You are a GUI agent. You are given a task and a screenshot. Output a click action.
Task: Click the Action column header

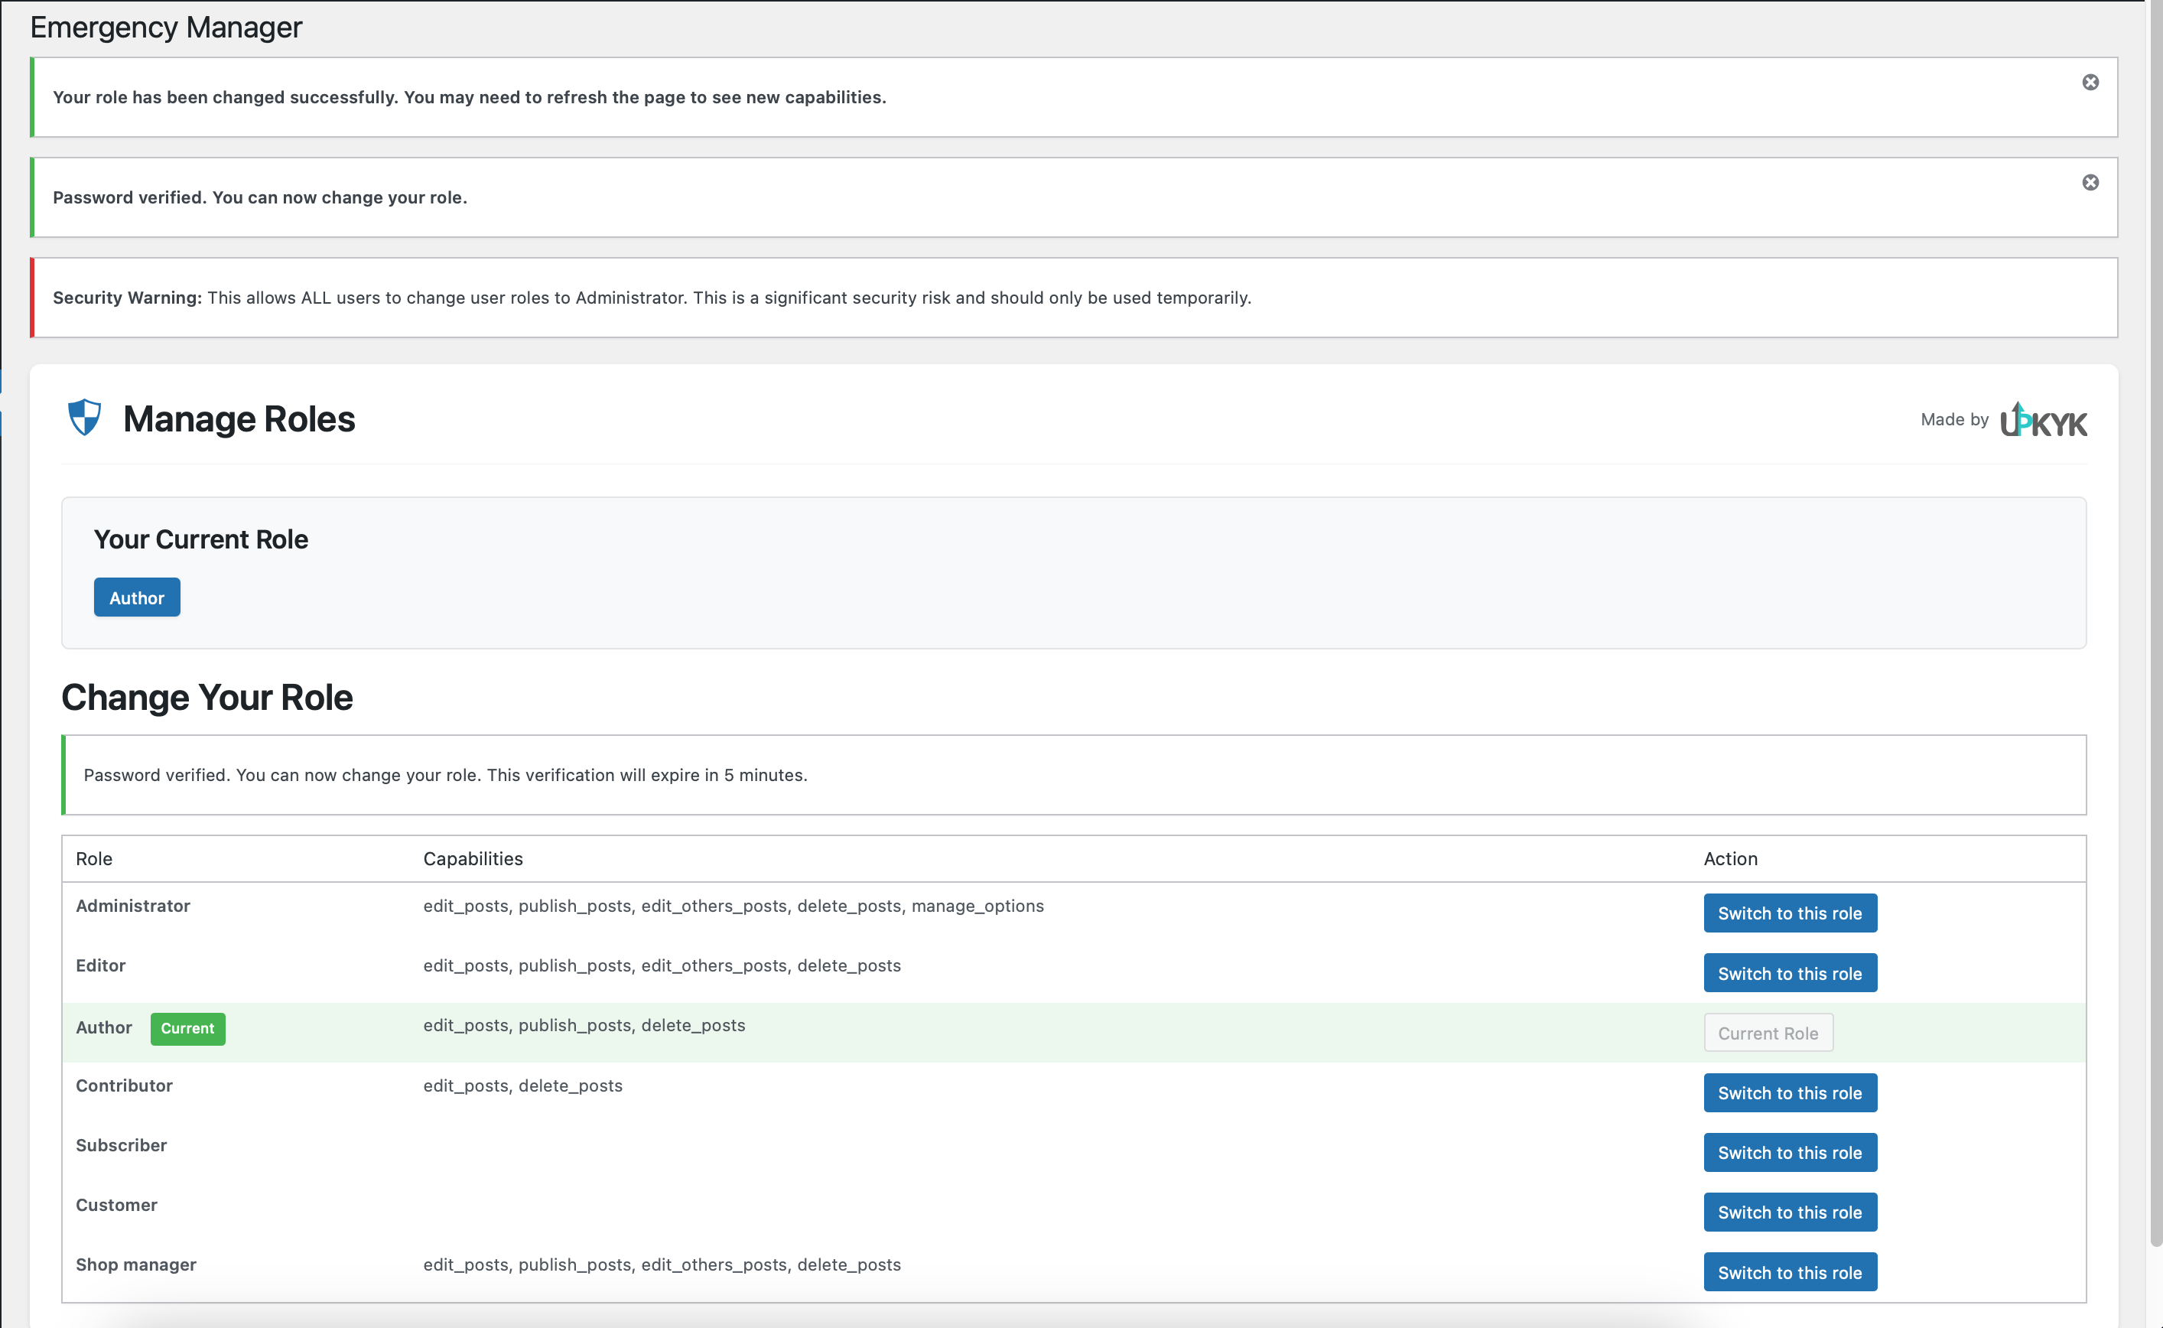1729,858
